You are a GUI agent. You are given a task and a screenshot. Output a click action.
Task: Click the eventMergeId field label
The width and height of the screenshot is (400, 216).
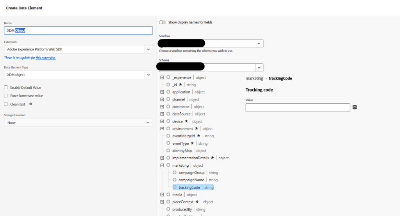[x=184, y=136]
